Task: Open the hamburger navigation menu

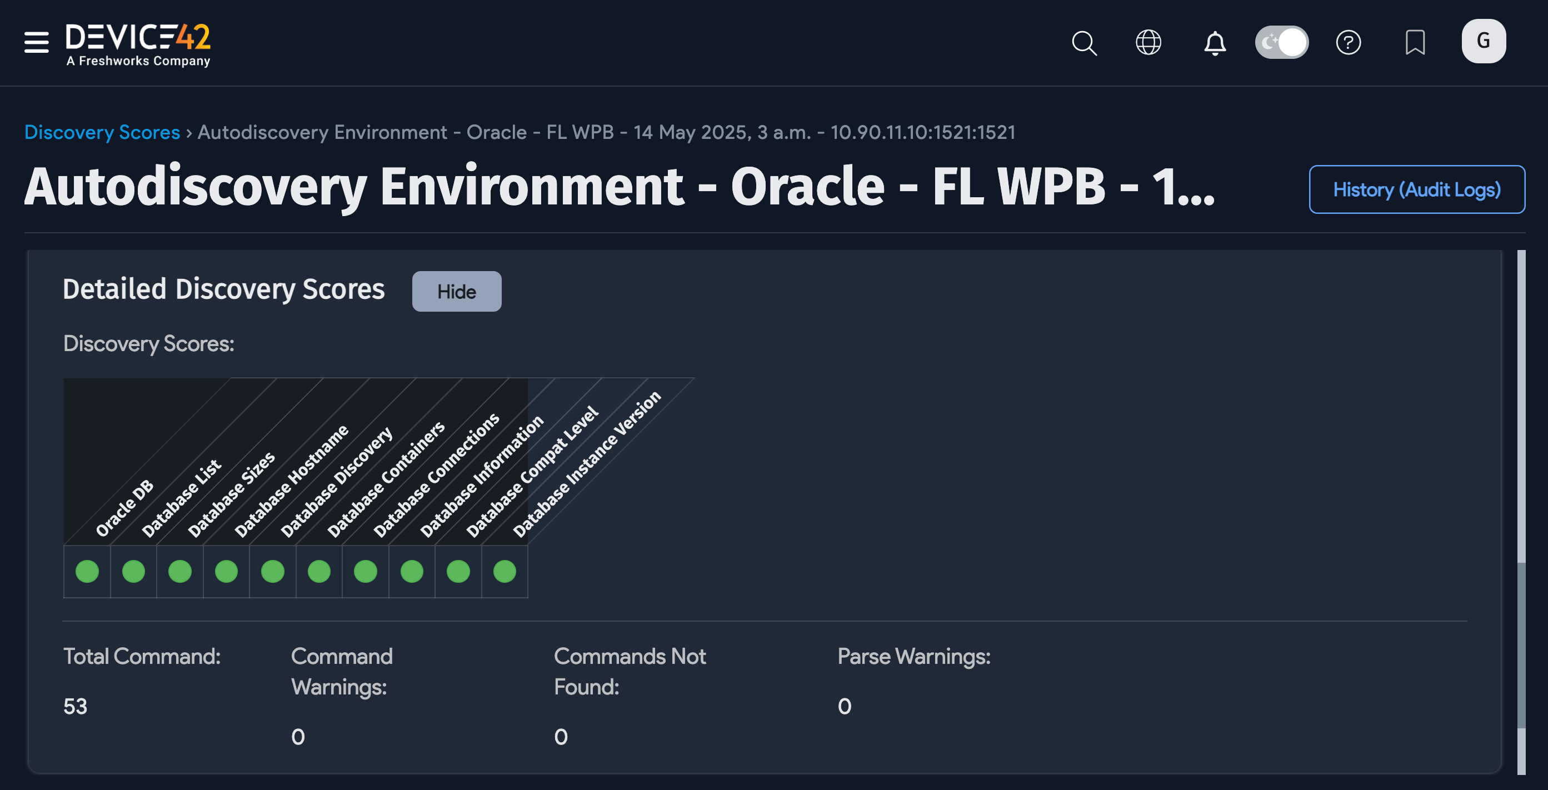Action: (x=36, y=43)
